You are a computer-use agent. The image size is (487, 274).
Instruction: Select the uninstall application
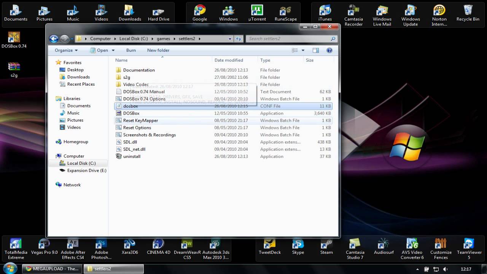[223, 156]
